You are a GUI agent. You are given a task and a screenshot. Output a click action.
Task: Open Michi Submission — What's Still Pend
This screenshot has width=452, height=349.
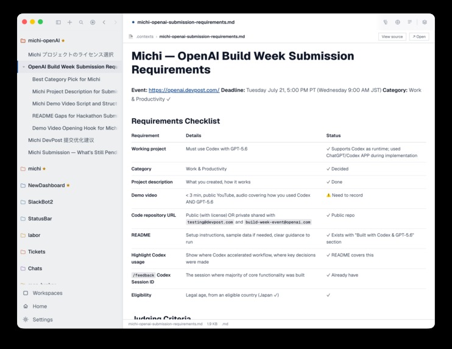[x=72, y=152]
